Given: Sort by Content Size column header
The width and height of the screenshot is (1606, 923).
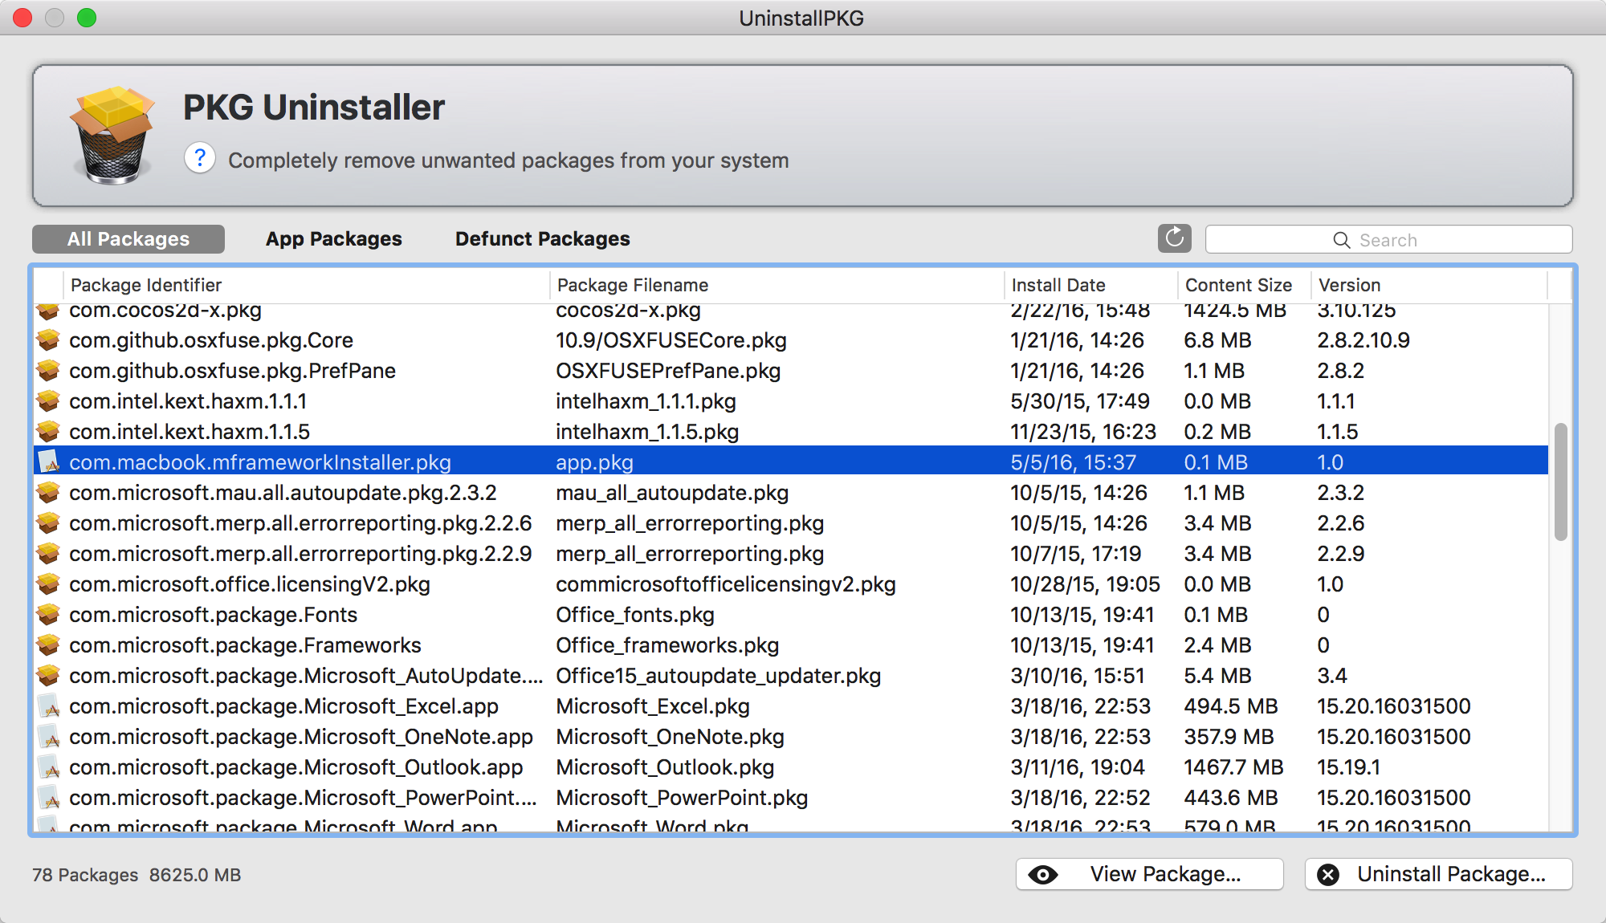Looking at the screenshot, I should [1238, 285].
